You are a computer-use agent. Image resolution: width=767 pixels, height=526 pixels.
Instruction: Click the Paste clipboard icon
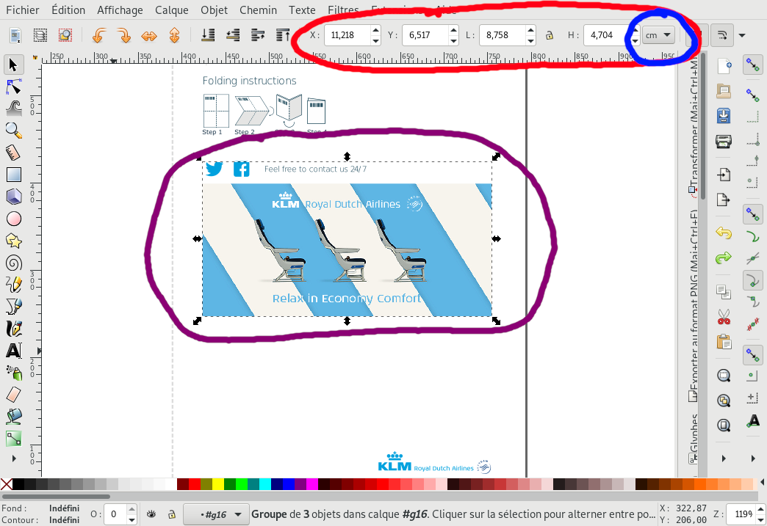pos(724,341)
